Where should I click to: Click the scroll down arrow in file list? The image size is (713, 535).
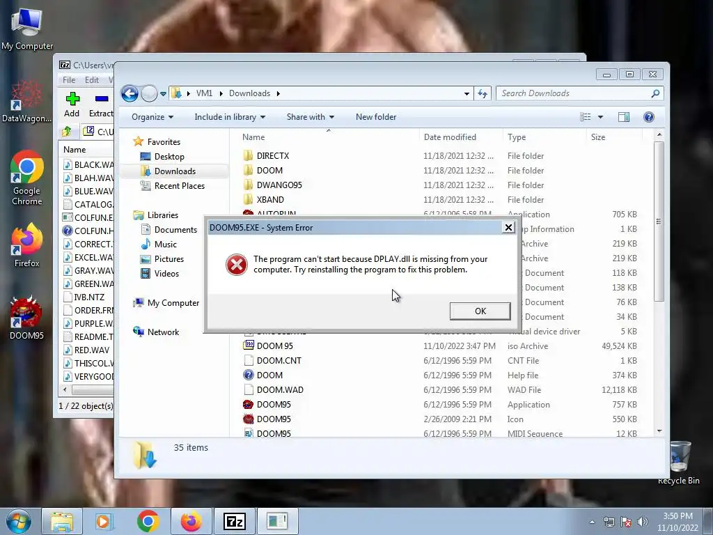pos(659,431)
